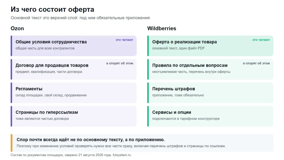Viewport: 284px width, 160px height.
Task: Click "склад площадки, свой склад, продвижение" text
Action: 51,95
